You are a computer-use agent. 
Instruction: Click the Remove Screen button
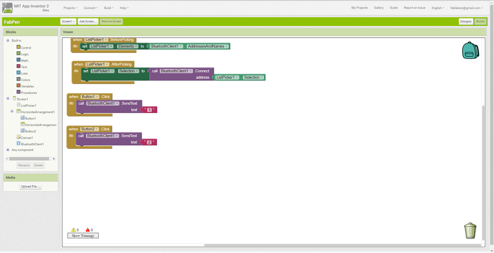click(111, 21)
